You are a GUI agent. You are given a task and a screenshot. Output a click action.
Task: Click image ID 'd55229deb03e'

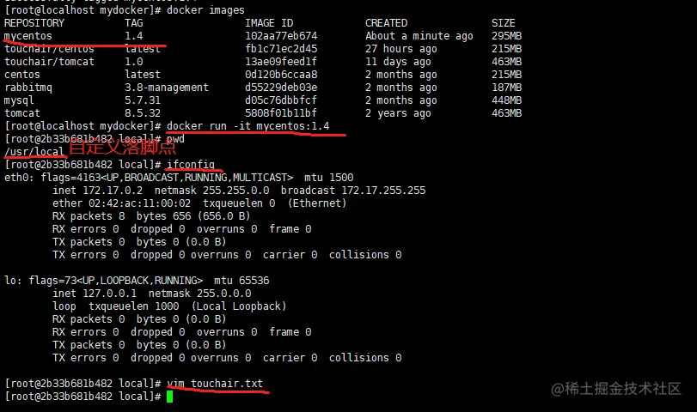coord(281,88)
